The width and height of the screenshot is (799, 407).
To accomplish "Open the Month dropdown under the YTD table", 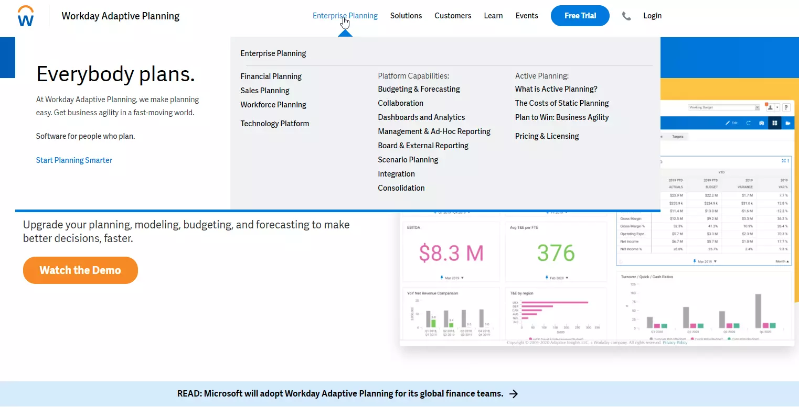I will coord(782,261).
